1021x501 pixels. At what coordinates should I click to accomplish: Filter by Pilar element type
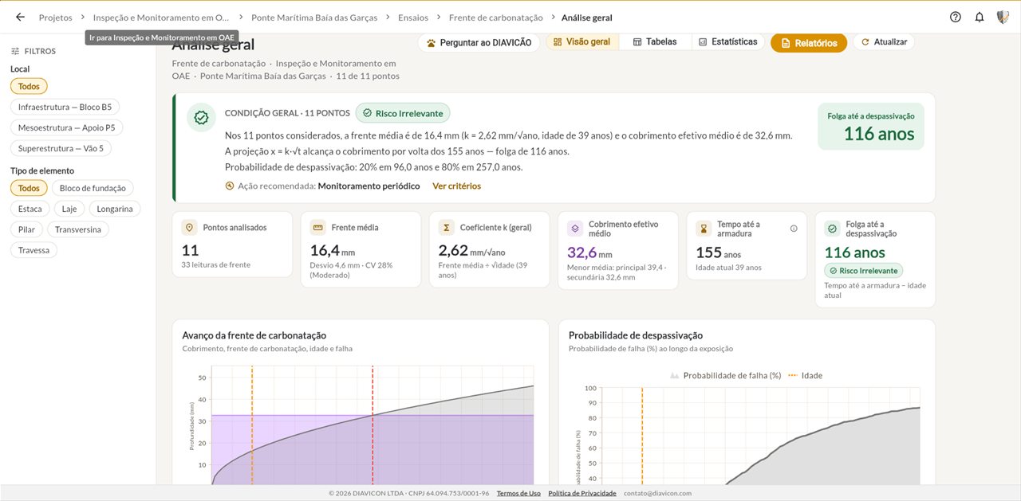pos(26,229)
